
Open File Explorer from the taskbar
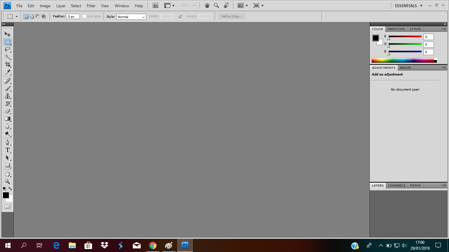tap(72, 245)
